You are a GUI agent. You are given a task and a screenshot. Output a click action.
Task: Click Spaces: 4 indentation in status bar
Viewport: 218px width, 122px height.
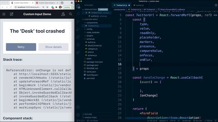[163, 121]
